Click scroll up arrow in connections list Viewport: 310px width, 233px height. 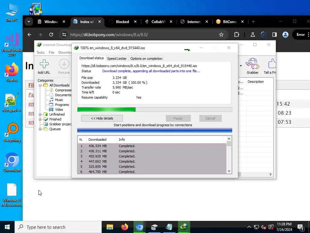tap(229, 139)
